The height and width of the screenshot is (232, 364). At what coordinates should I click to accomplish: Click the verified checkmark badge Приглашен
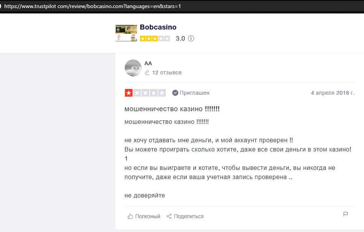tap(175, 93)
